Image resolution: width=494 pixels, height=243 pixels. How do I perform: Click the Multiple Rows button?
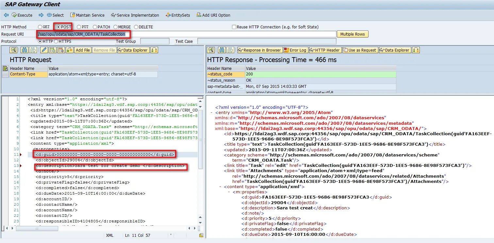pos(353,34)
